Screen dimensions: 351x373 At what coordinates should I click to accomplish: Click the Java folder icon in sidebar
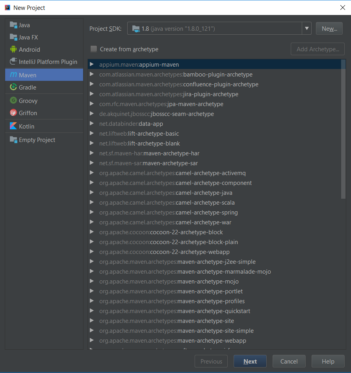point(13,25)
